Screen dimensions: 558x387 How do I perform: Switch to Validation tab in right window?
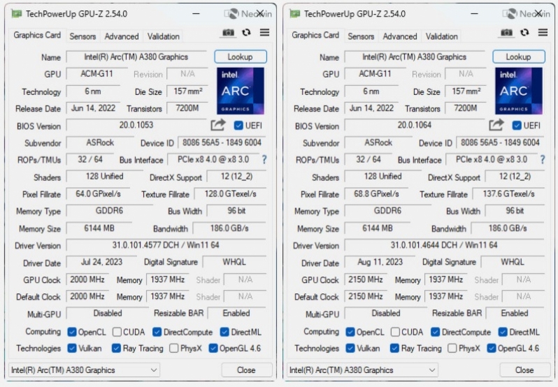pos(442,36)
